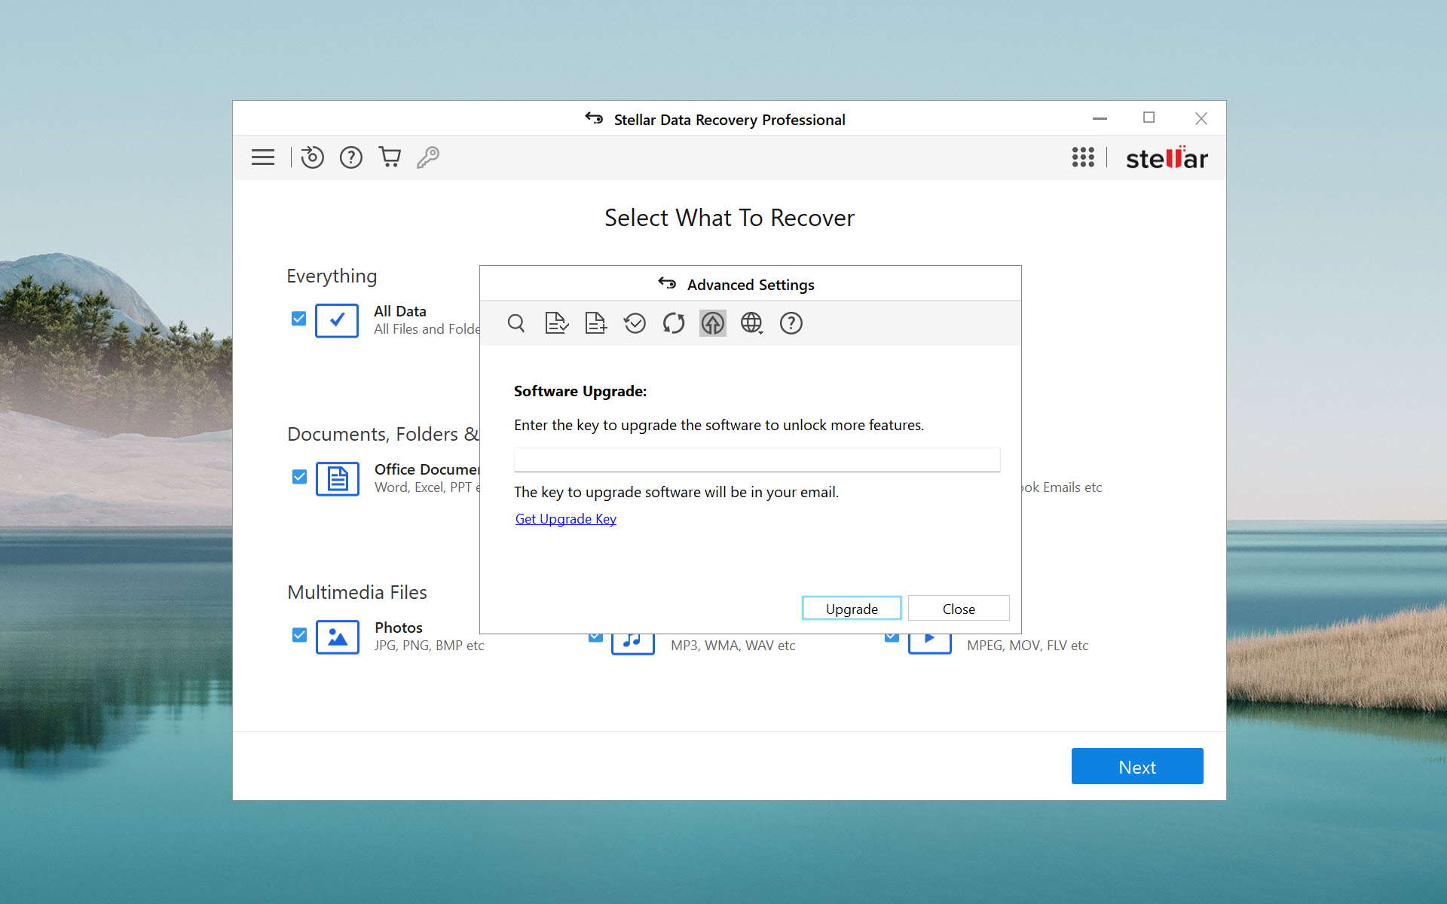Click the Upgrade button

[x=851, y=609]
